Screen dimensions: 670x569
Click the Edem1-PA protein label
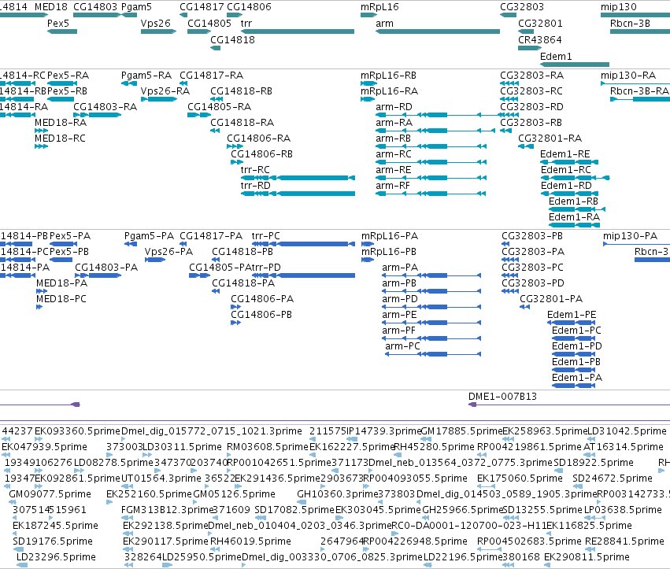577,378
